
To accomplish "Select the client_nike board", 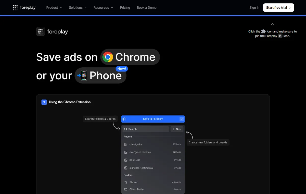I will 152,144.
